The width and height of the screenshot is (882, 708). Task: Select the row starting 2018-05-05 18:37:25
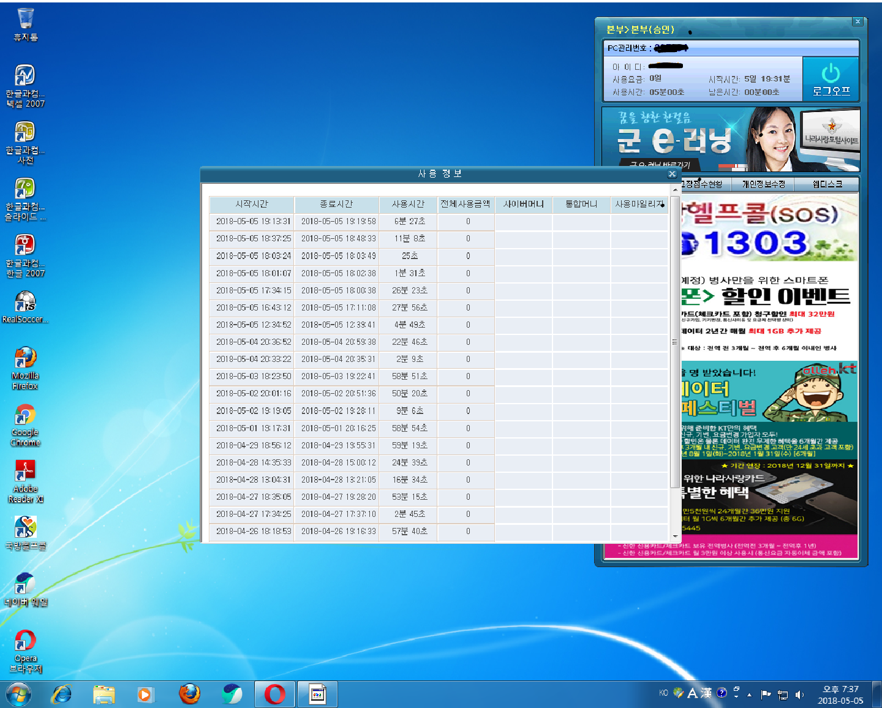(438, 238)
